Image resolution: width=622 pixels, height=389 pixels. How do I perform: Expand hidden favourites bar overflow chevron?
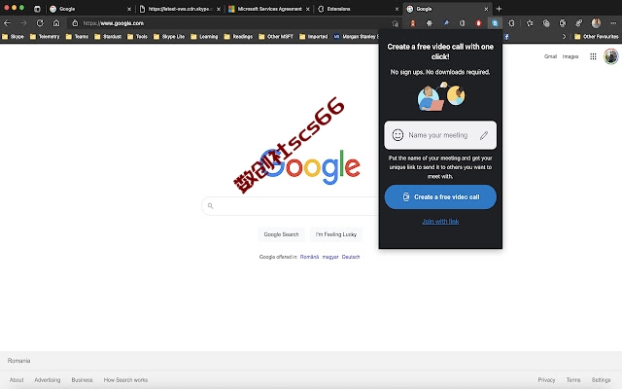(x=564, y=37)
